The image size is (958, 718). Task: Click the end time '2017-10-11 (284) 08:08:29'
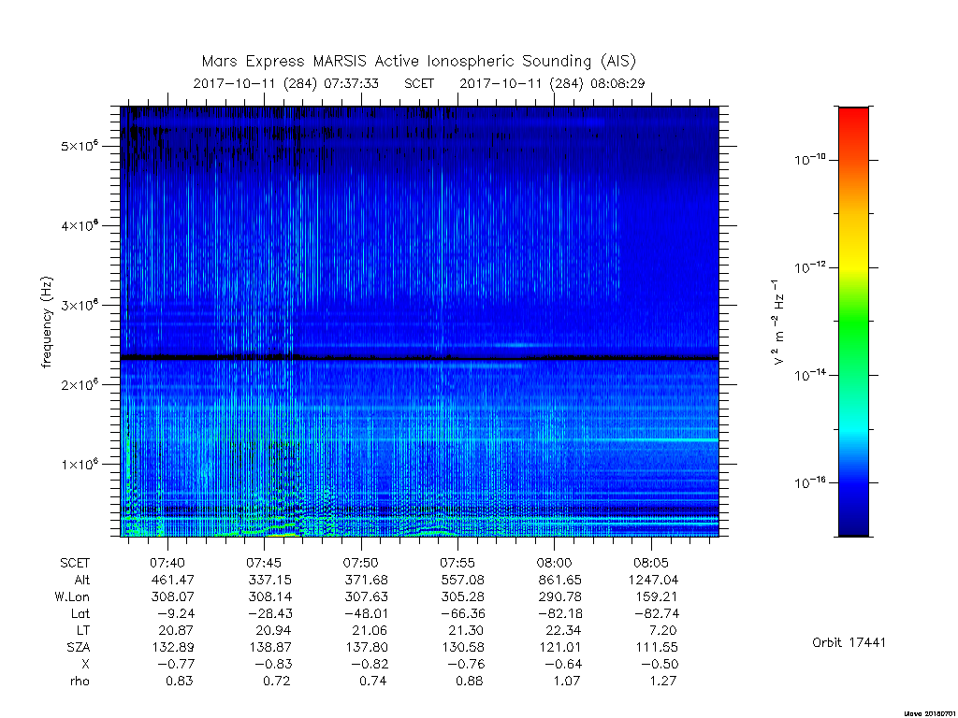552,83
